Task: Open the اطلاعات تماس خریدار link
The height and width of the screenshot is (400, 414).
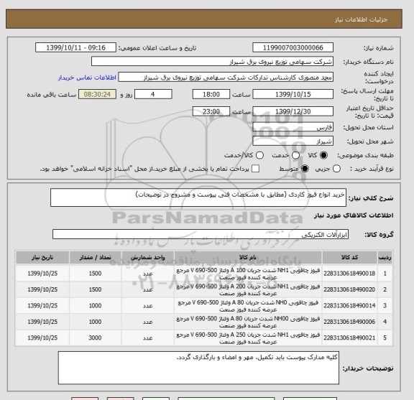Action: 87,78
